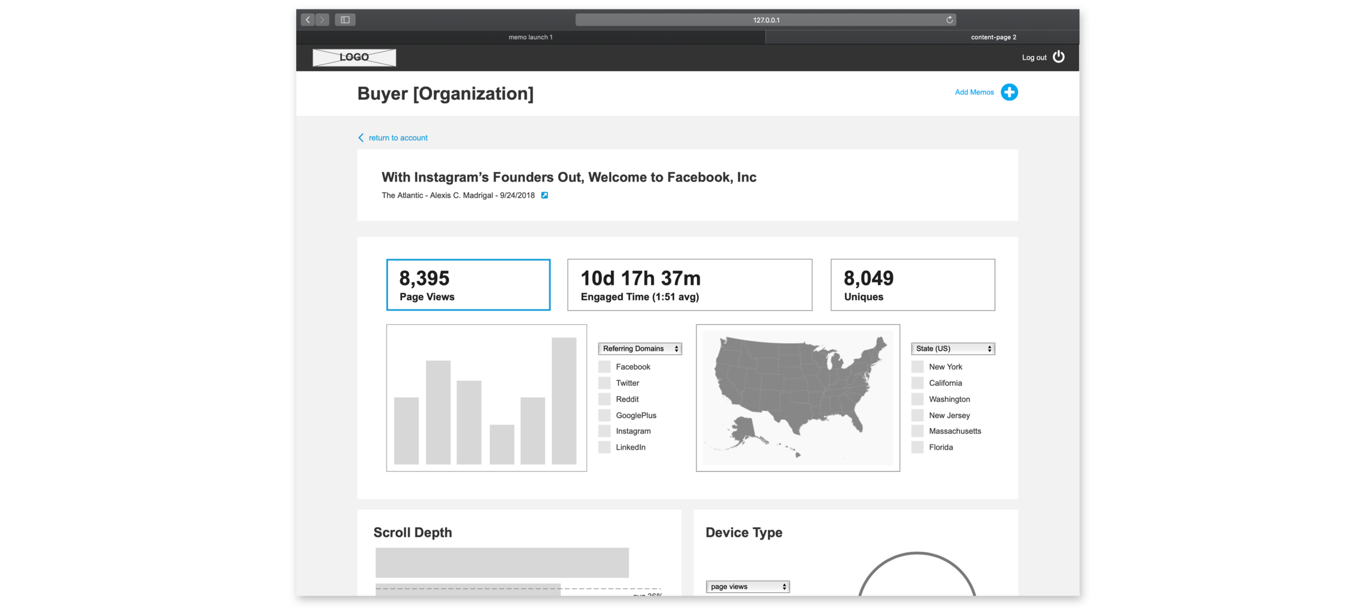The image size is (1363, 614).
Task: Select the Engaged Time card
Action: click(x=690, y=285)
